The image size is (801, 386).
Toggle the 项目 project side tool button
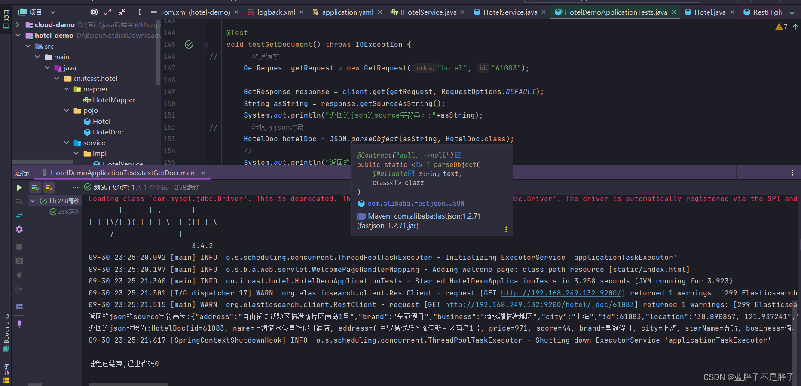(x=6, y=20)
